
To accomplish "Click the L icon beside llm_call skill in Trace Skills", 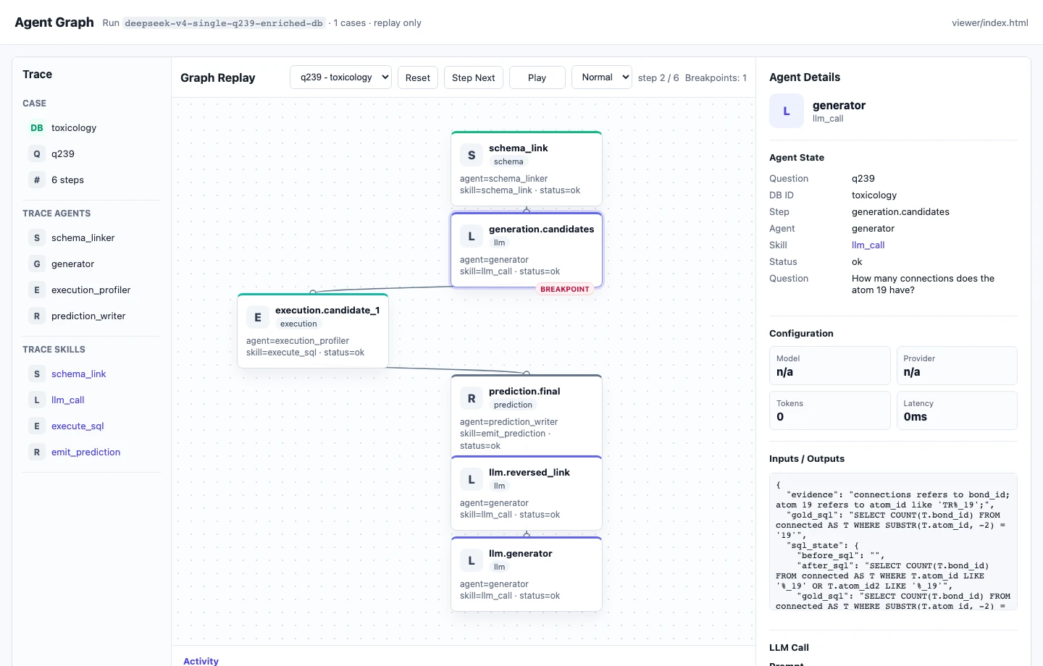I will tap(37, 400).
